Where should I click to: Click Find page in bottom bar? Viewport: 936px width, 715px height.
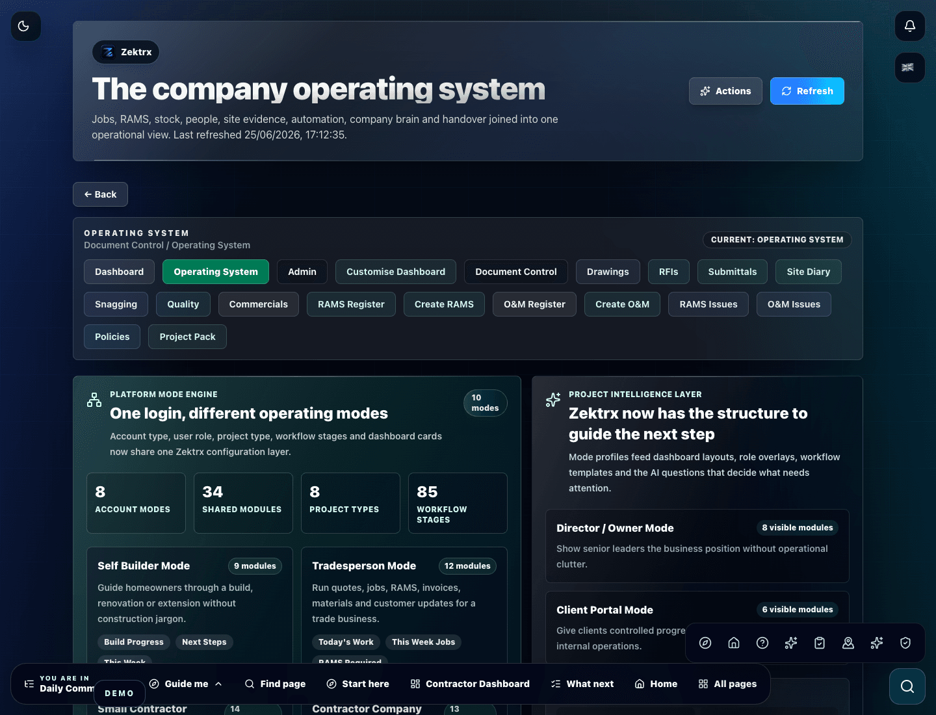pos(275,684)
